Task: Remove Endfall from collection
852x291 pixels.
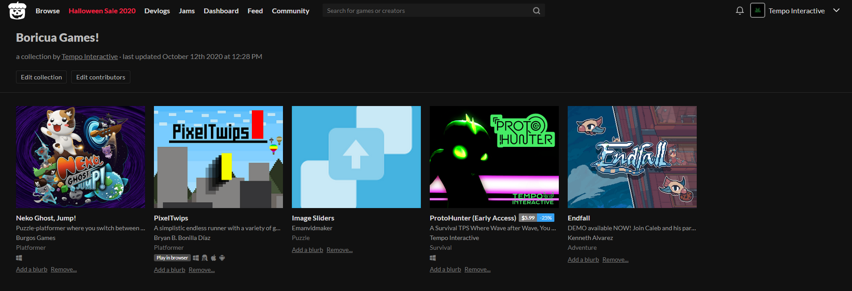Action: (x=615, y=260)
